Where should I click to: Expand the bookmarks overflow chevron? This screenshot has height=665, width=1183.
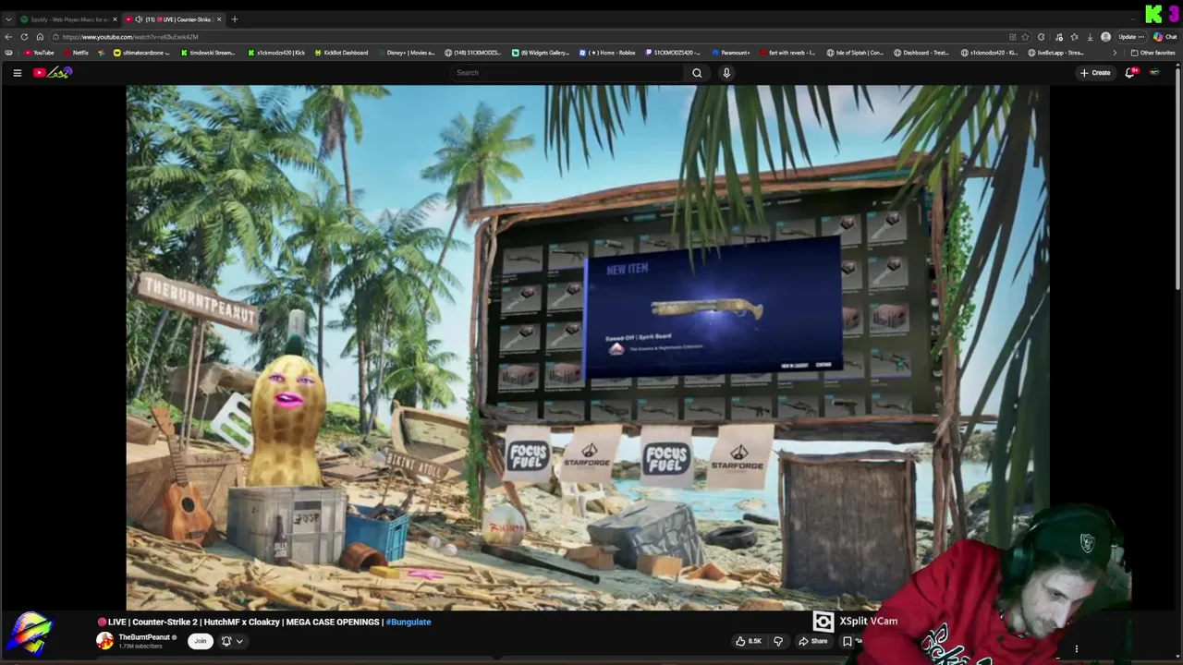click(x=1114, y=53)
